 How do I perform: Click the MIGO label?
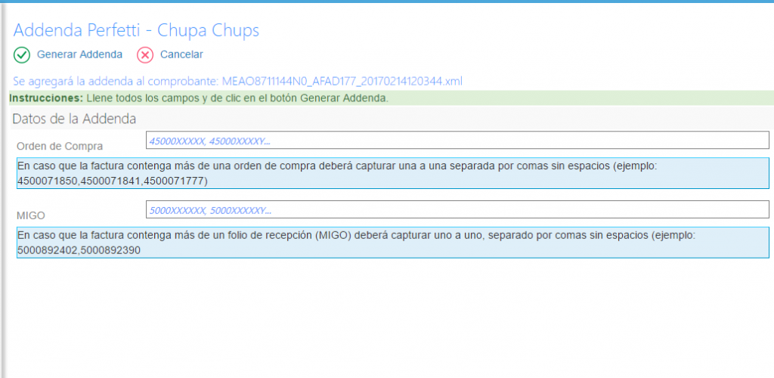click(x=30, y=215)
